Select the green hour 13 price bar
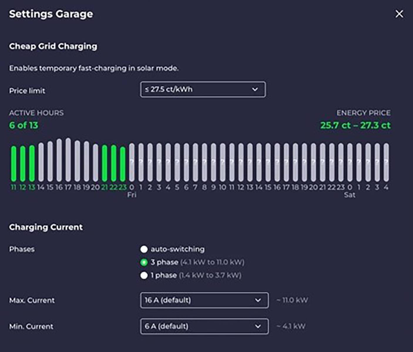Image resolution: width=413 pixels, height=352 pixels. pos(32,163)
